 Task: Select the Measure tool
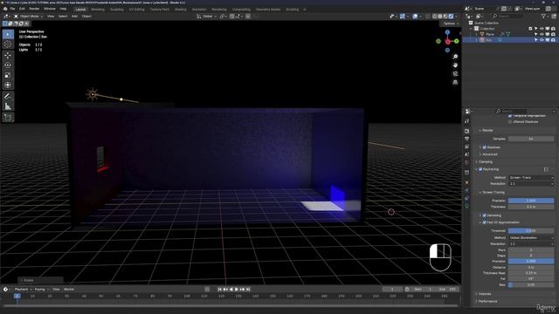coord(8,106)
